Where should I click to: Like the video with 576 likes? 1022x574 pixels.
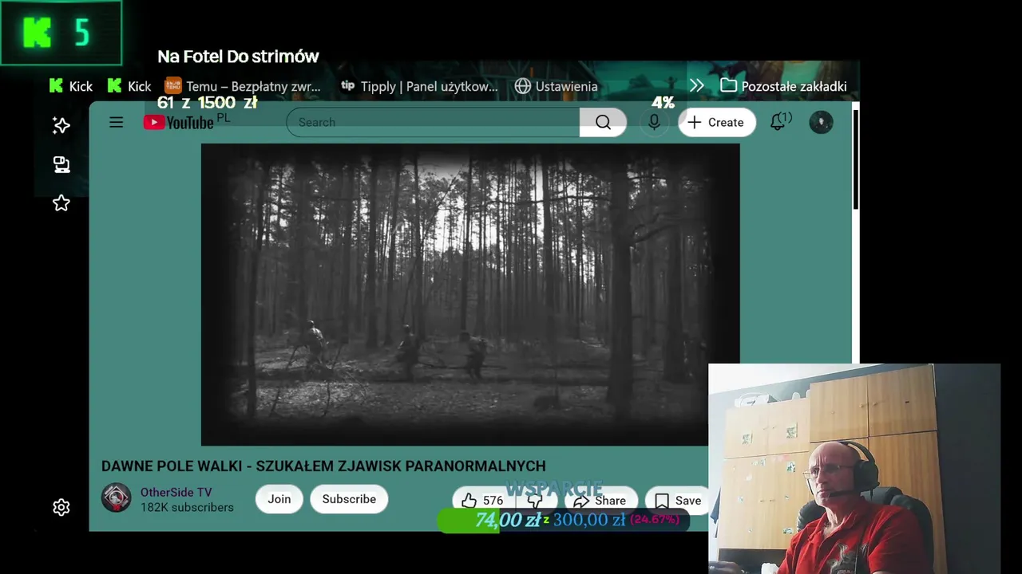483,501
